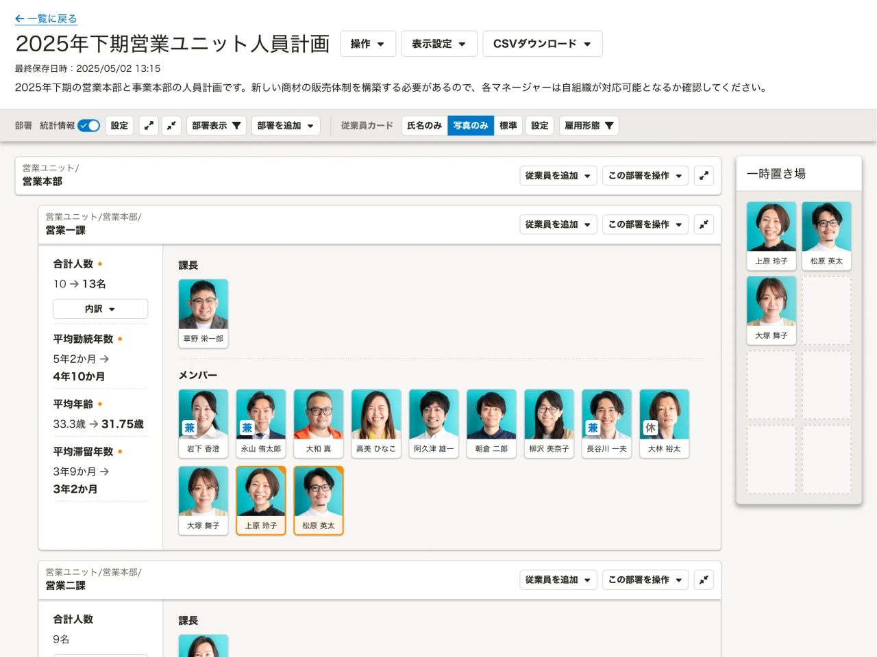
Task: Select 標準 card display mode
Action: [x=508, y=126]
